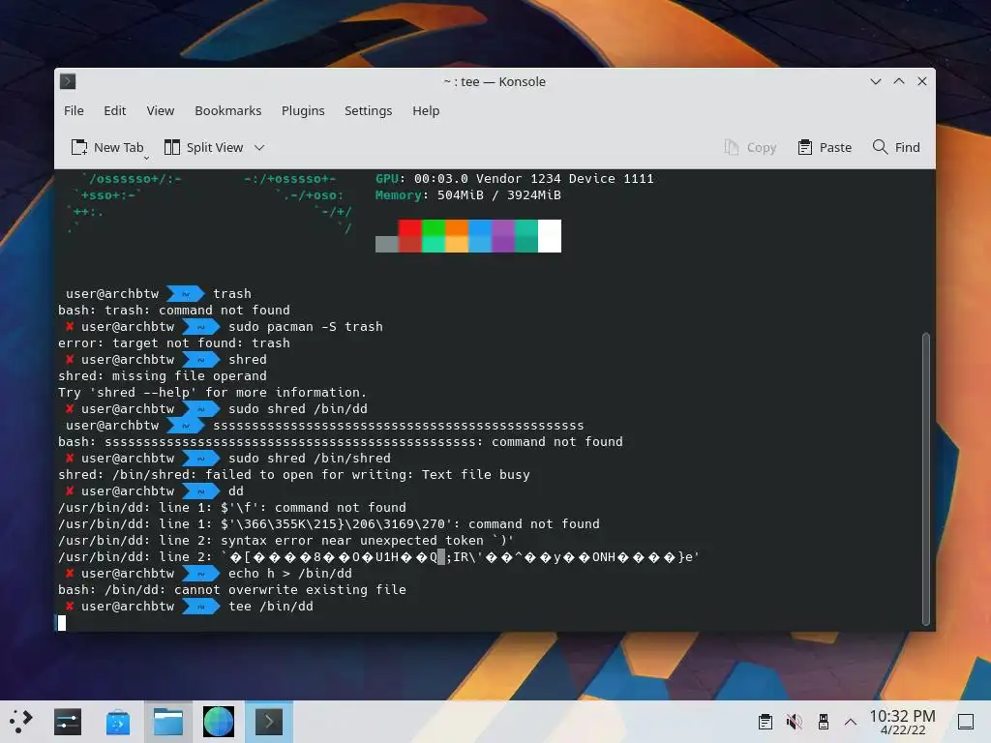Screen dimensions: 991x743
Task: Click 'cannot overwrite existing file' error line
Action: point(232,589)
